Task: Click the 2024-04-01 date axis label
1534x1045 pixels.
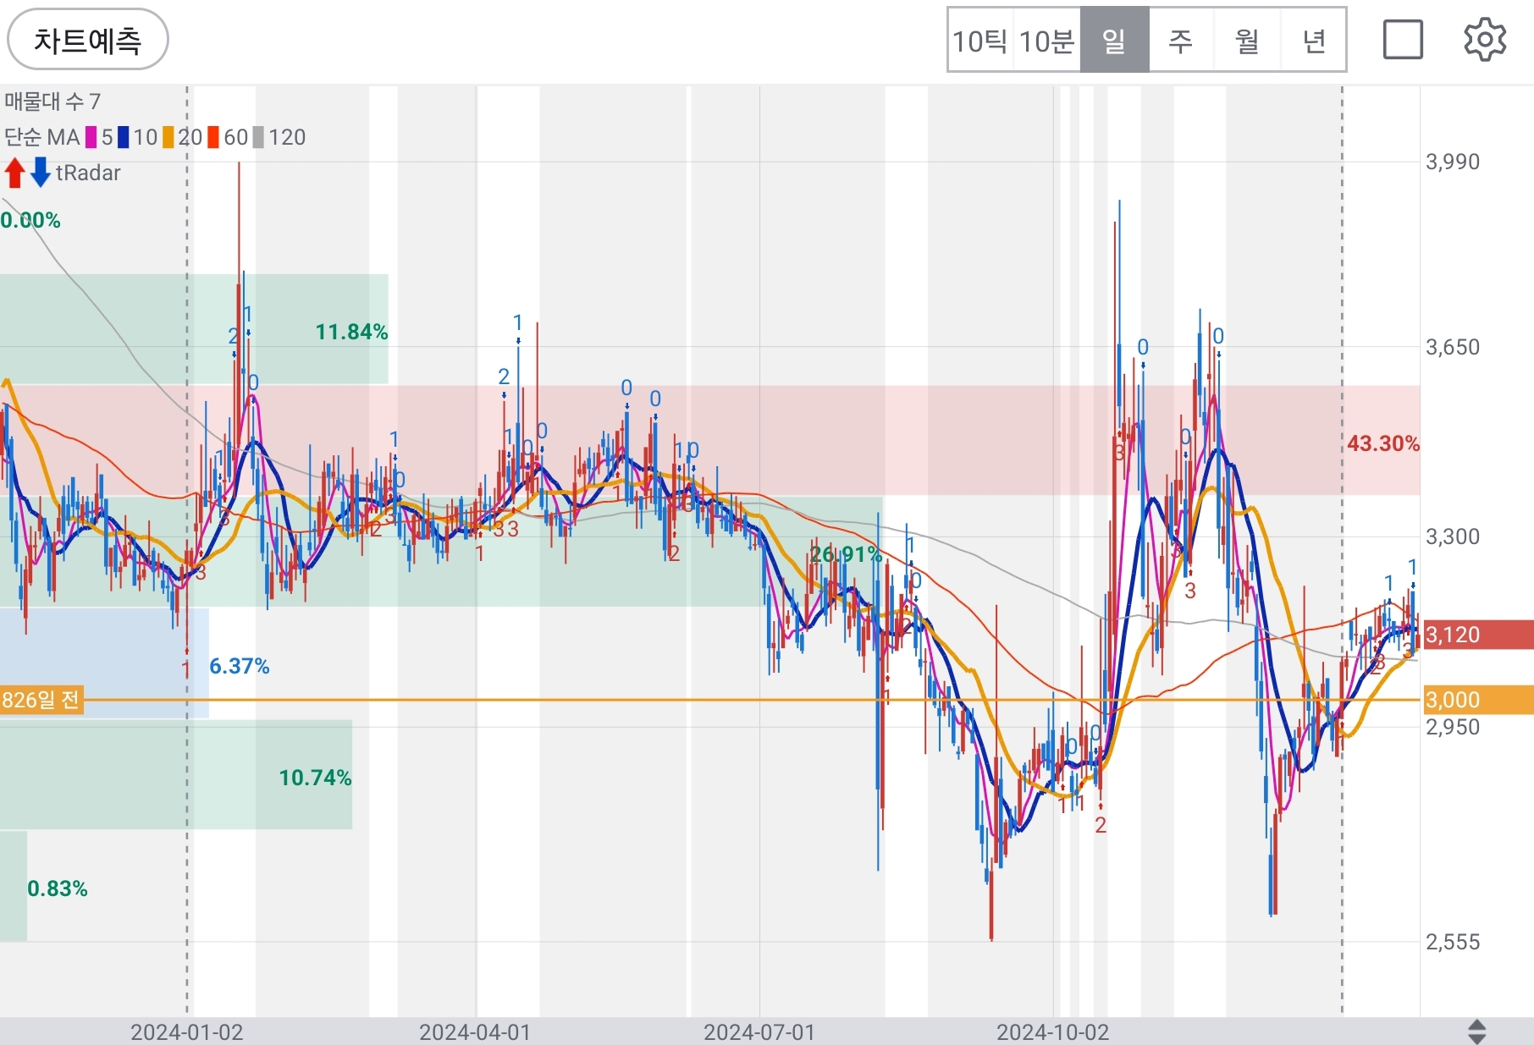Action: [x=475, y=1032]
